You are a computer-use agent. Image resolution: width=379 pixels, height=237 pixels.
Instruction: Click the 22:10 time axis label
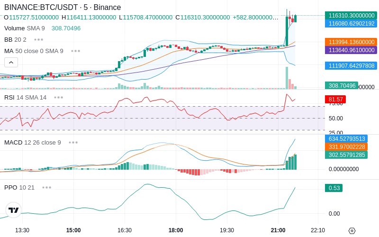click(318, 230)
